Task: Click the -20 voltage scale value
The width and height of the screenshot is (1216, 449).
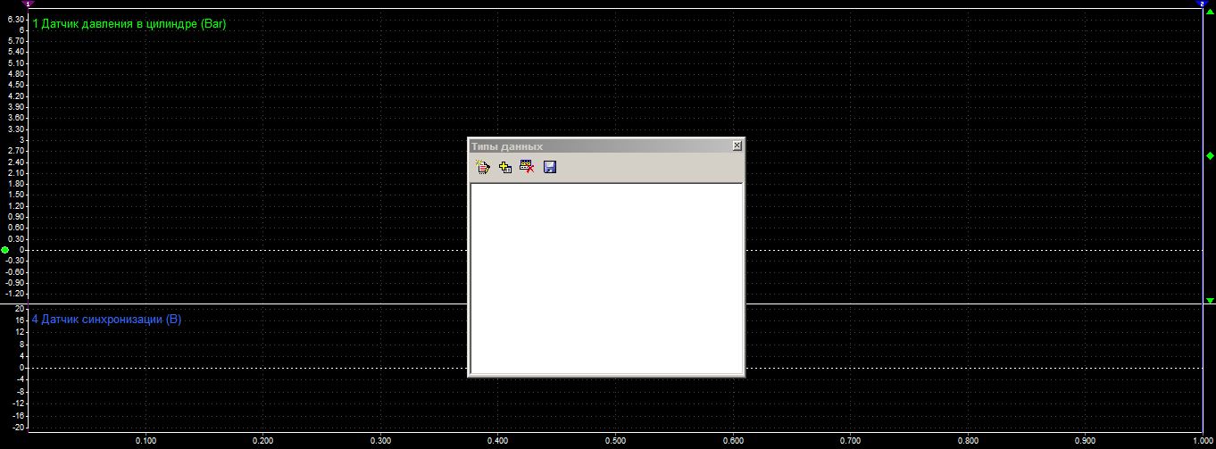Action: tap(18, 428)
